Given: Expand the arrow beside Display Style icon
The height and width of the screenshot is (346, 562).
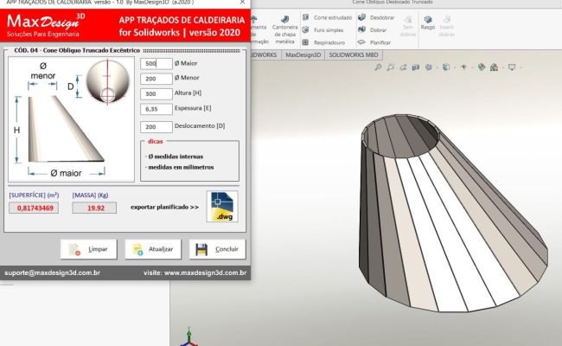Looking at the screenshot, I should tap(454, 67).
